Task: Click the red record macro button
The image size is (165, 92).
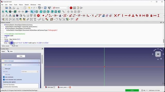Action: 71,8
